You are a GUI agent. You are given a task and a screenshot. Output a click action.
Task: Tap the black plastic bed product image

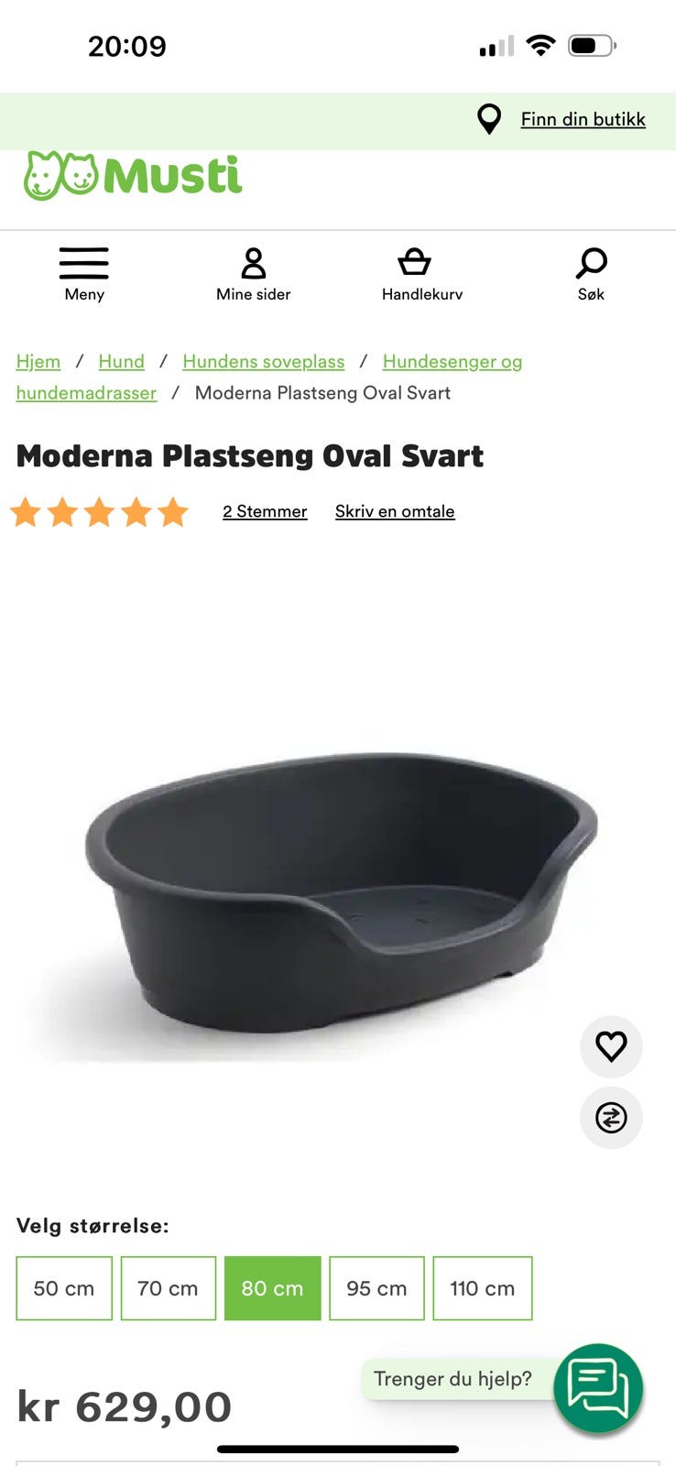341,893
